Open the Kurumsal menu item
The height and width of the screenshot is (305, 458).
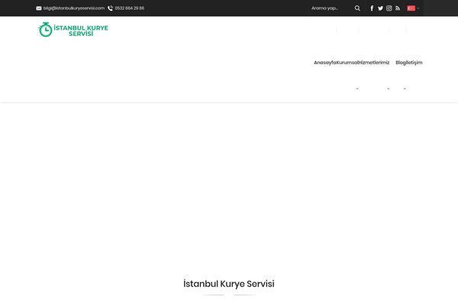[347, 63]
